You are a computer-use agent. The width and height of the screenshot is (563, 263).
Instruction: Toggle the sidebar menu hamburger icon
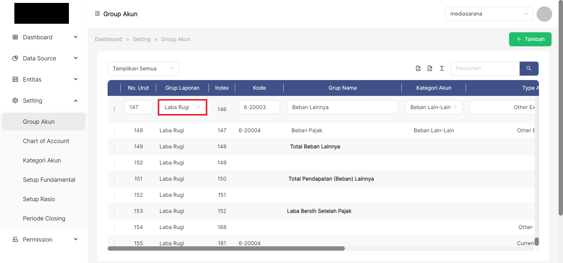(x=97, y=14)
